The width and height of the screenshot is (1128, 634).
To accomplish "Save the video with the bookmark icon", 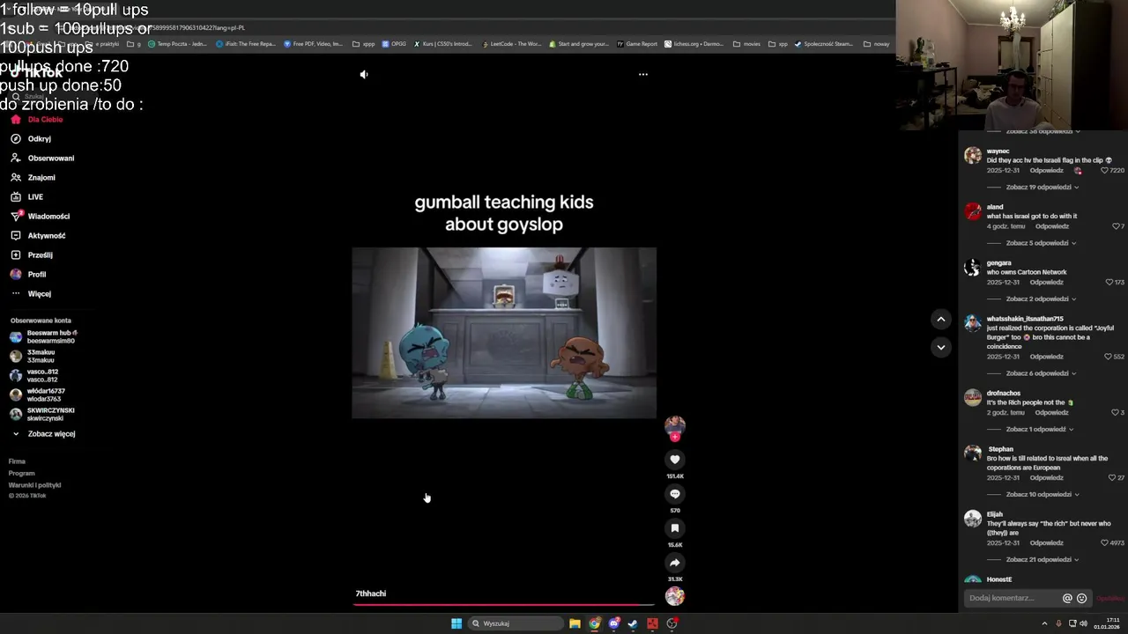I will 675,528.
